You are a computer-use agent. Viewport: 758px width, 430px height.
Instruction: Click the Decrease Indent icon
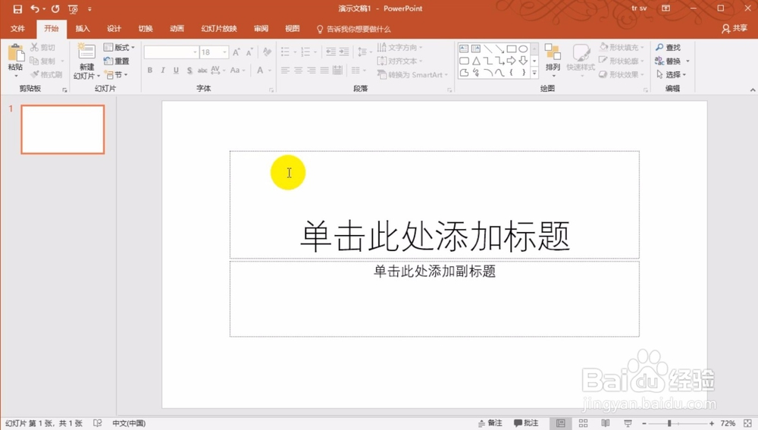(330, 52)
